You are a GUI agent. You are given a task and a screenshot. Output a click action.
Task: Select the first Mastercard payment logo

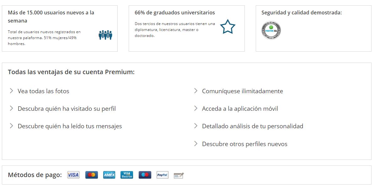(x=91, y=175)
